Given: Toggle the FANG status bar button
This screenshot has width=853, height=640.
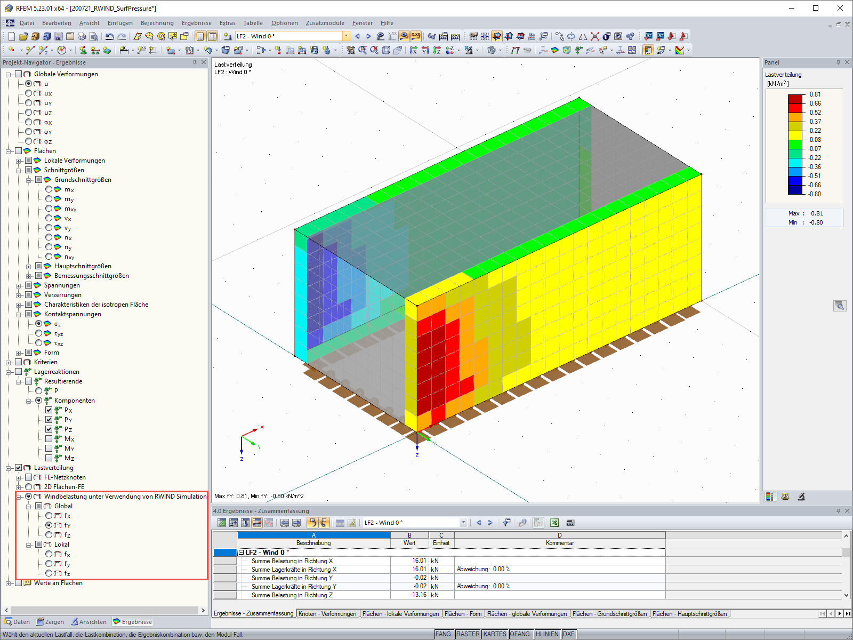Looking at the screenshot, I should [x=443, y=634].
